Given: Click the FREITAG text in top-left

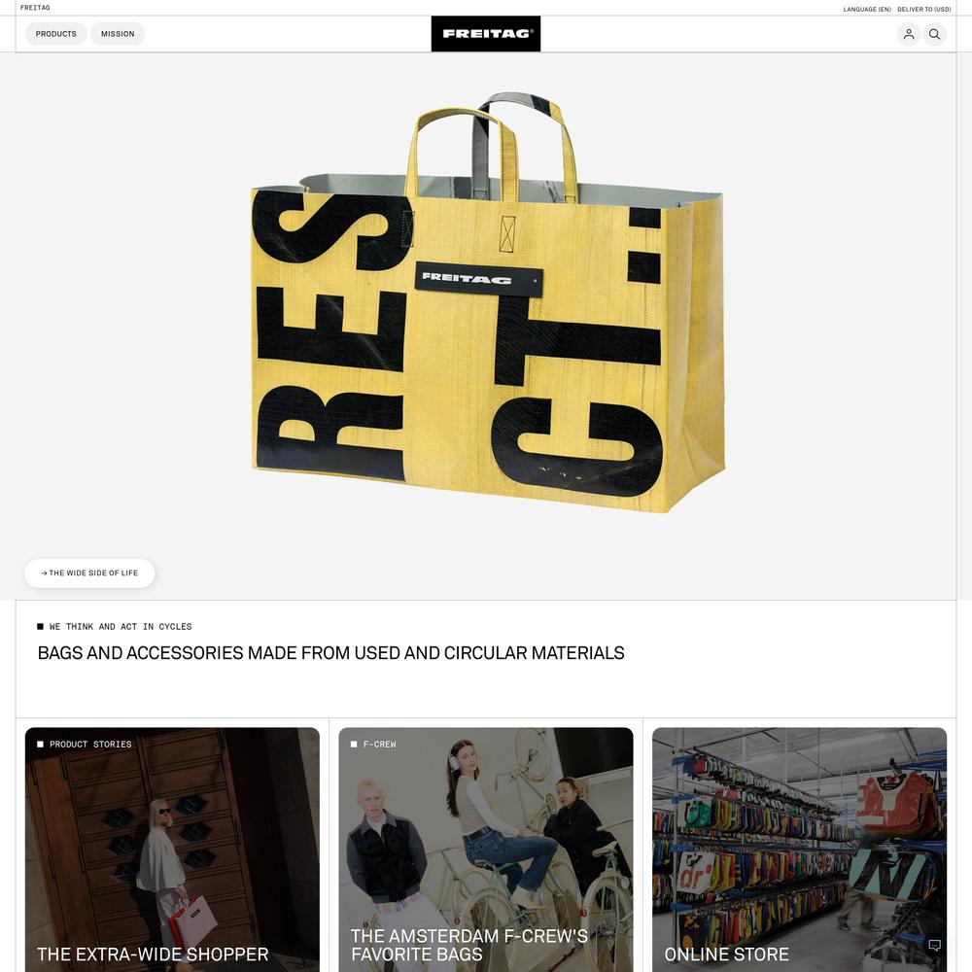Looking at the screenshot, I should (35, 8).
